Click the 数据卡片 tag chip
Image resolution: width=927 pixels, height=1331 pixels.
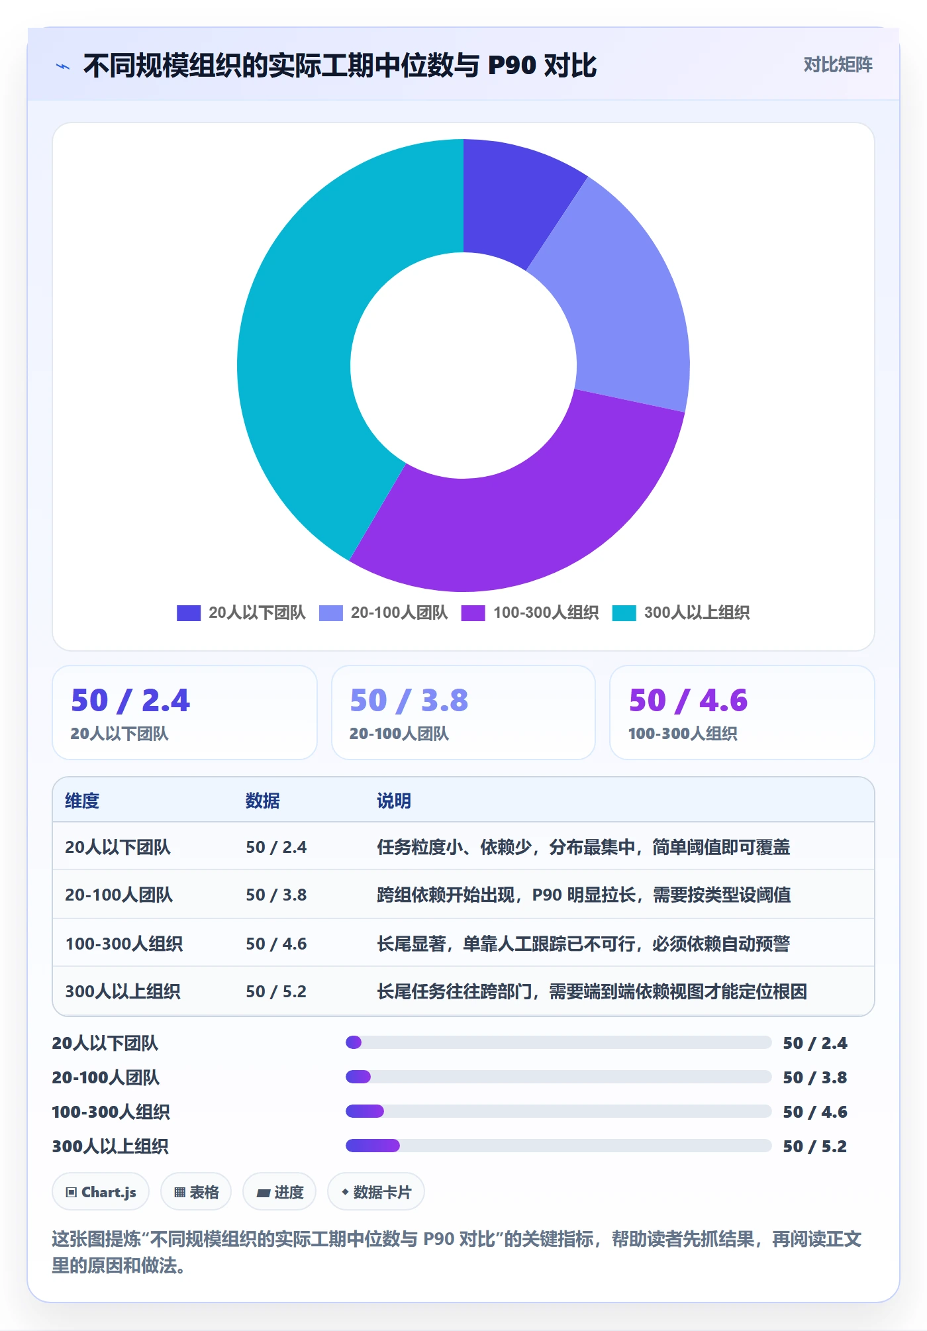pos(376,1192)
